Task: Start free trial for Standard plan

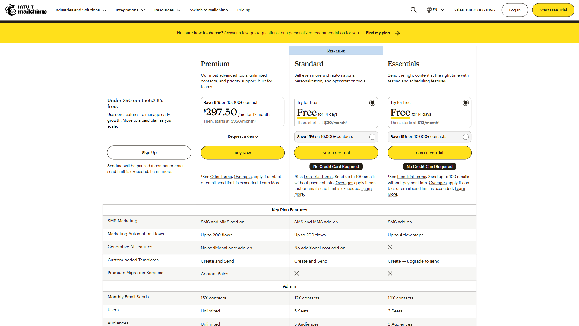Action: (336, 153)
